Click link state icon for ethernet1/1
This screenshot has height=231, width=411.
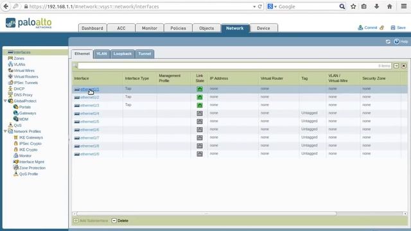(x=200, y=89)
